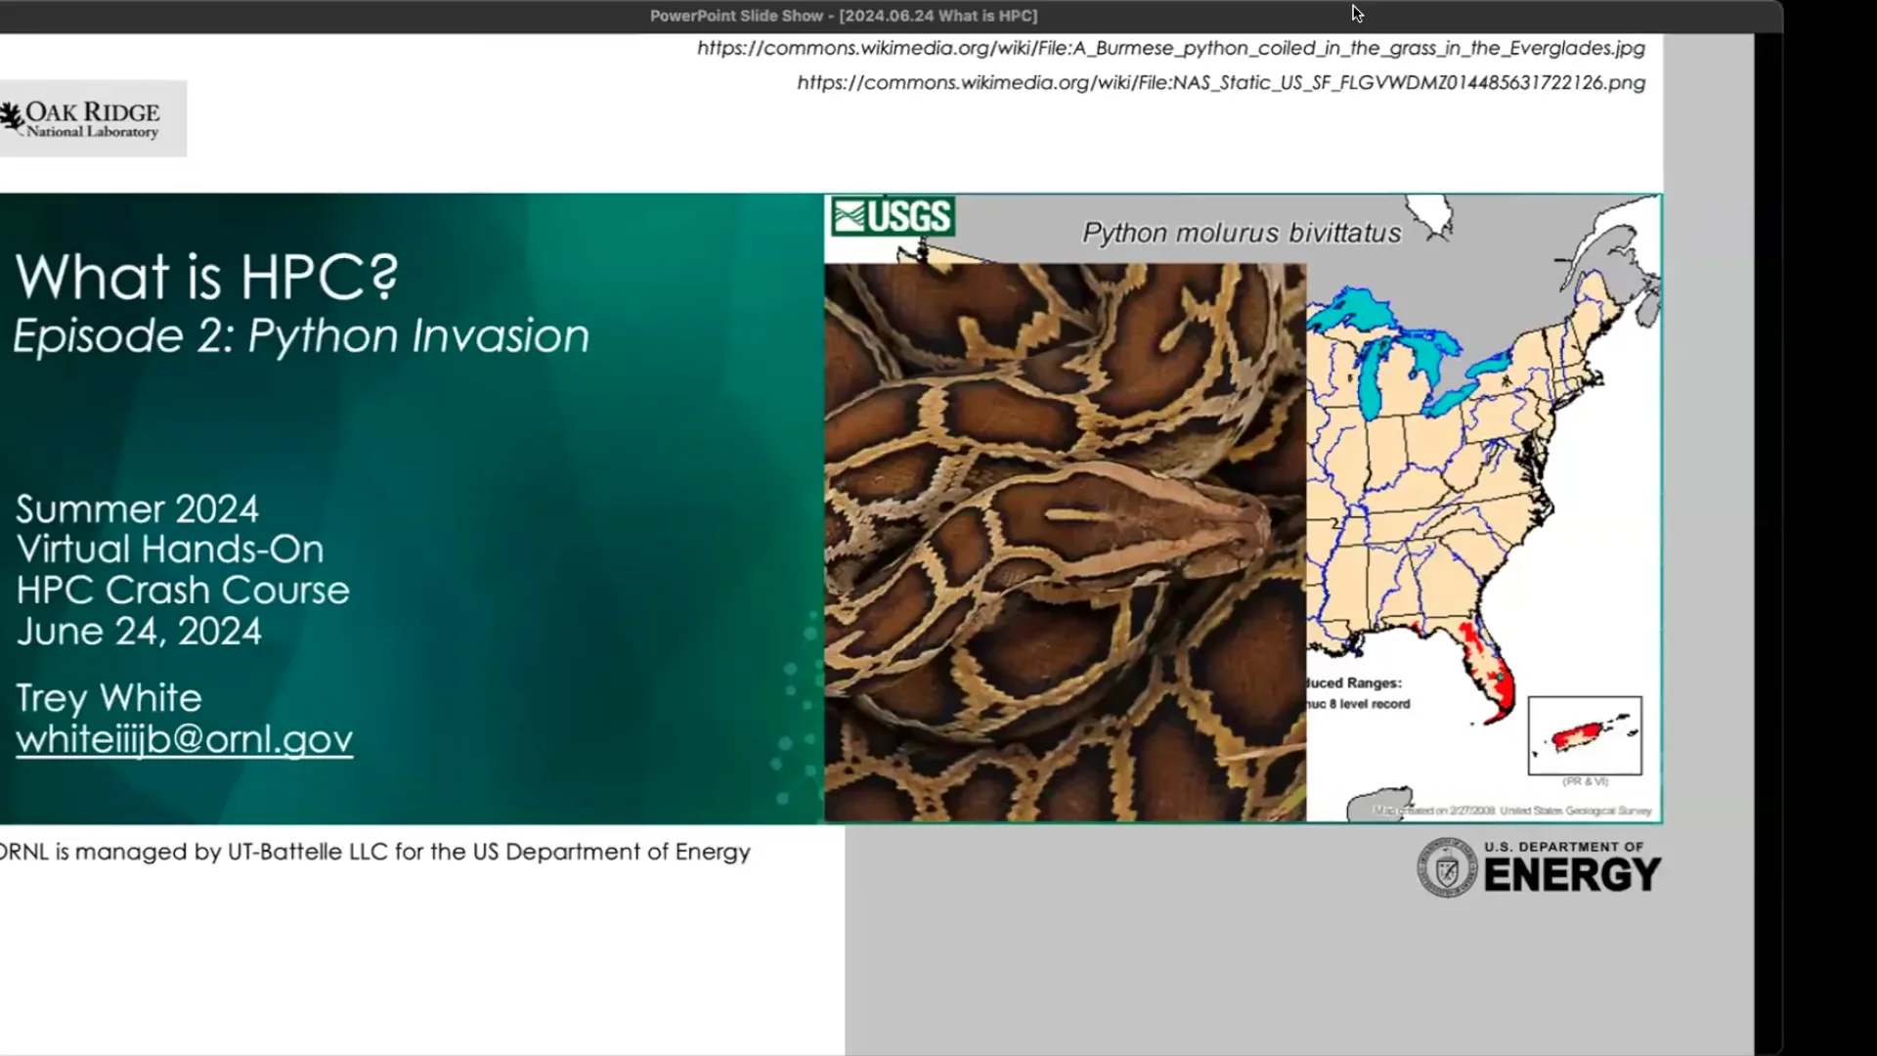Click the 'huc 8 level record' legend text
This screenshot has width=1877, height=1056.
[1359, 704]
